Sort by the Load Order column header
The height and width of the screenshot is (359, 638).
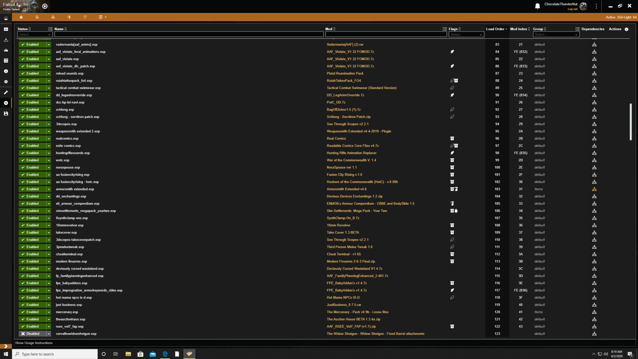tap(496, 29)
